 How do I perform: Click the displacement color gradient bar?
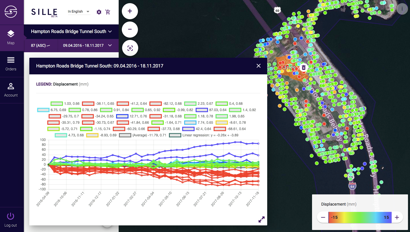pos(360,217)
